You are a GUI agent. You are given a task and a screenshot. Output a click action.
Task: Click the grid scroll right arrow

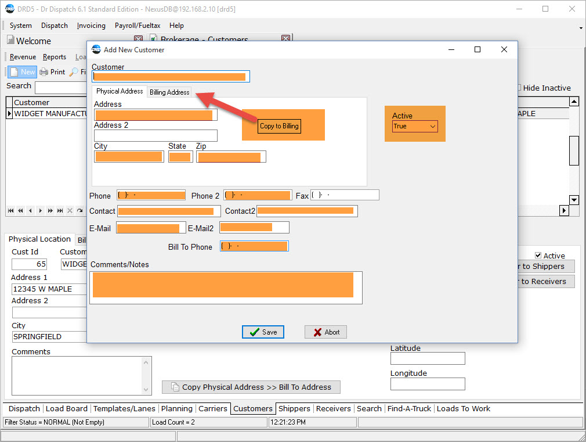pos(564,211)
